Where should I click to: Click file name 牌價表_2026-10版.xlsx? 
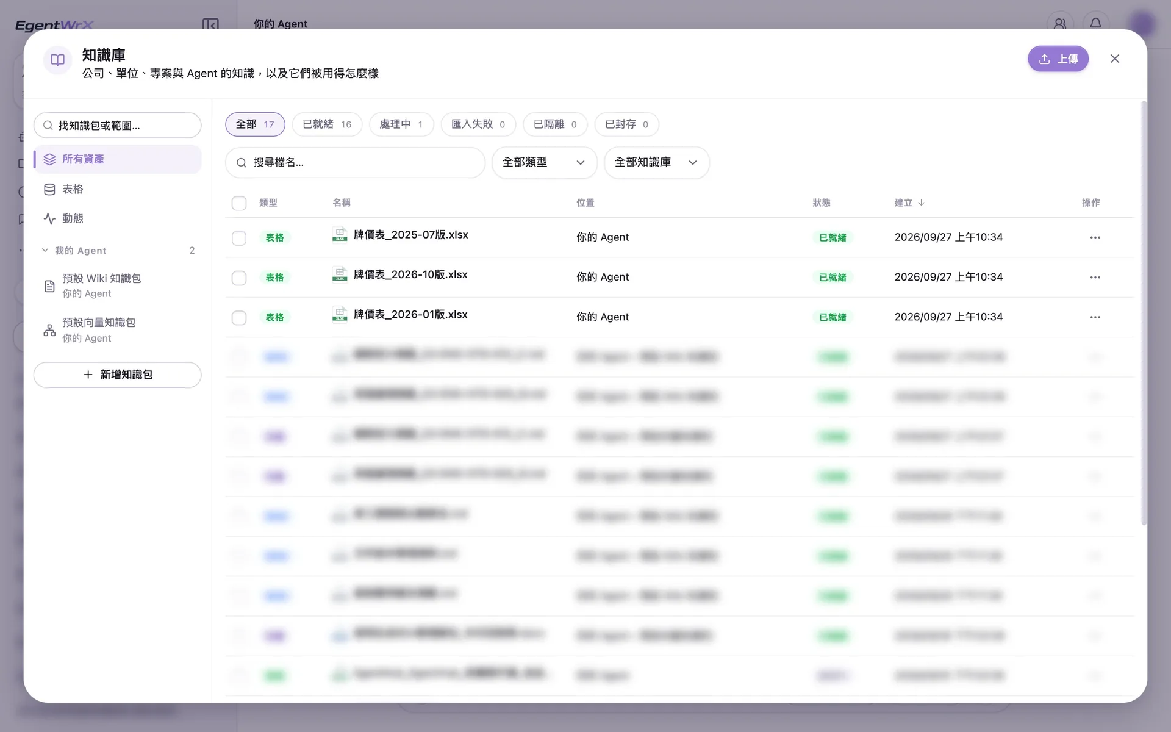coord(410,274)
